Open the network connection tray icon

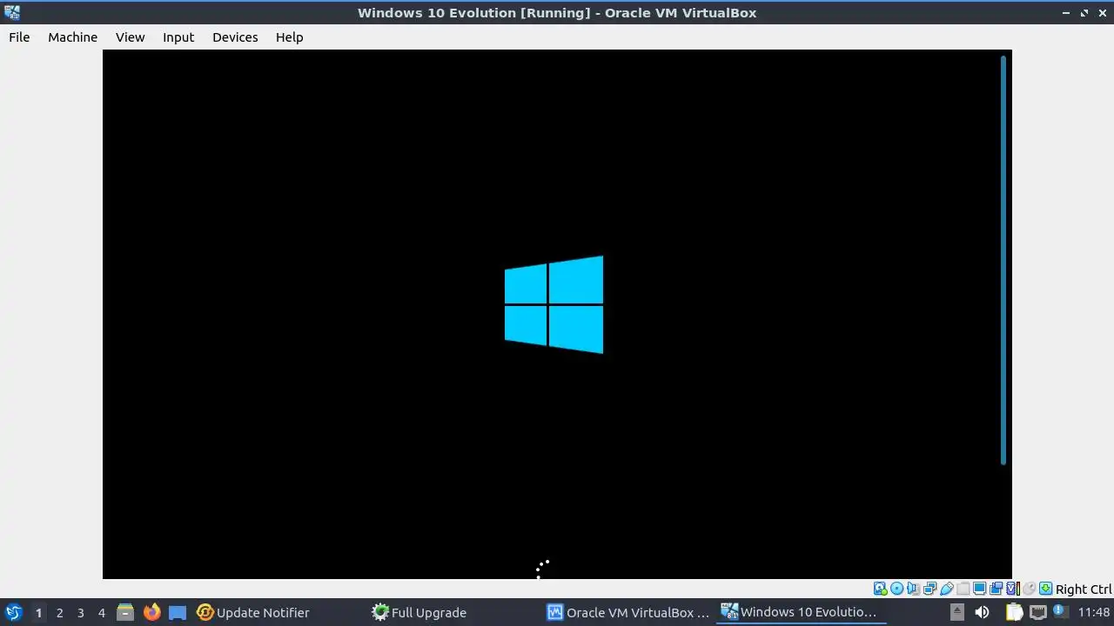[1037, 612]
